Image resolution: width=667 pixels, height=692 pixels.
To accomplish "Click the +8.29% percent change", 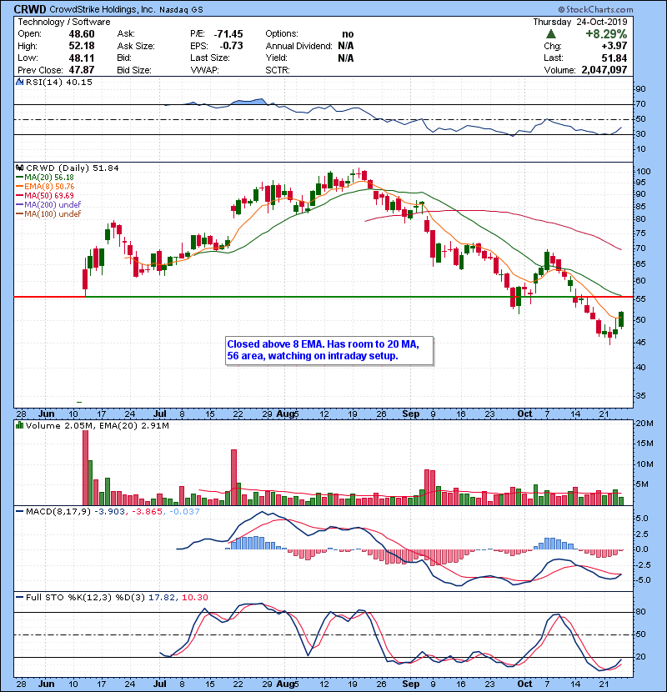I will point(606,34).
